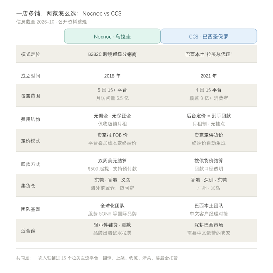Click the CCS · 巴西圣保罗 column header
273x273 pixels.
(209, 36)
